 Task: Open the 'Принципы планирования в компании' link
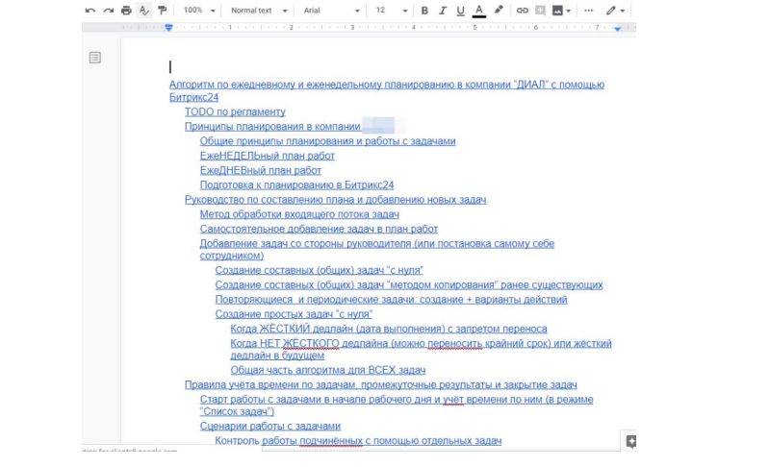click(x=272, y=127)
